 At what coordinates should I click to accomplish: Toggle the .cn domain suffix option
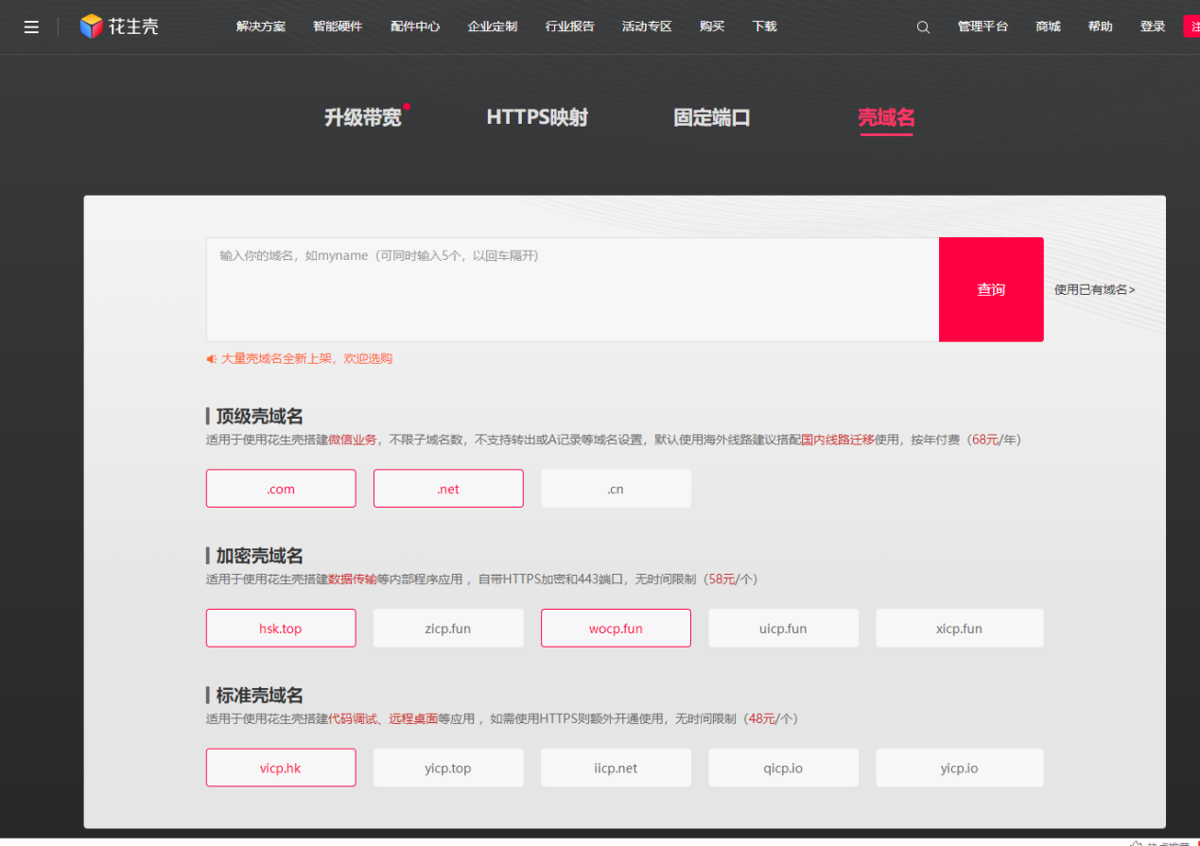click(616, 489)
